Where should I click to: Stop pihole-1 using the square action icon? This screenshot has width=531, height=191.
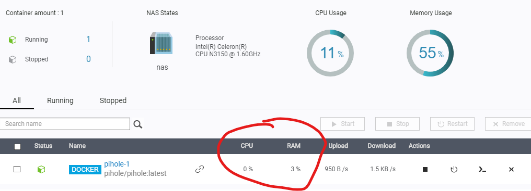(x=425, y=170)
